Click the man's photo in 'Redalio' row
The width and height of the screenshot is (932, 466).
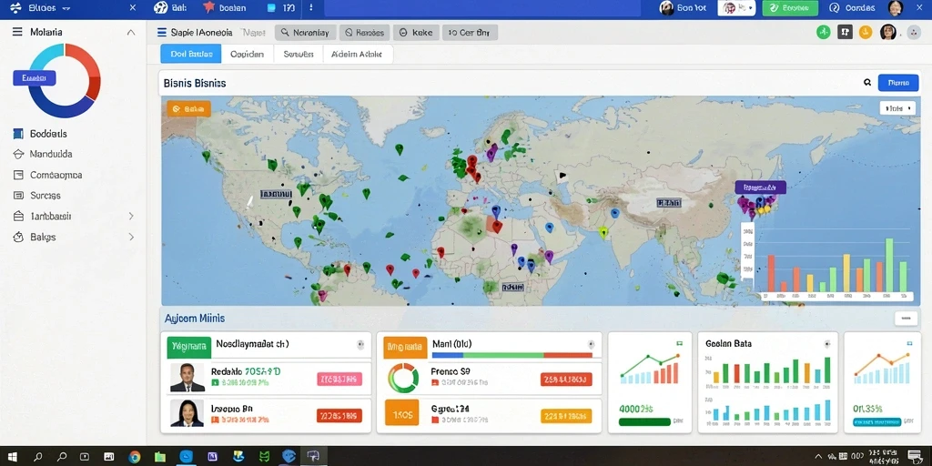click(x=187, y=378)
